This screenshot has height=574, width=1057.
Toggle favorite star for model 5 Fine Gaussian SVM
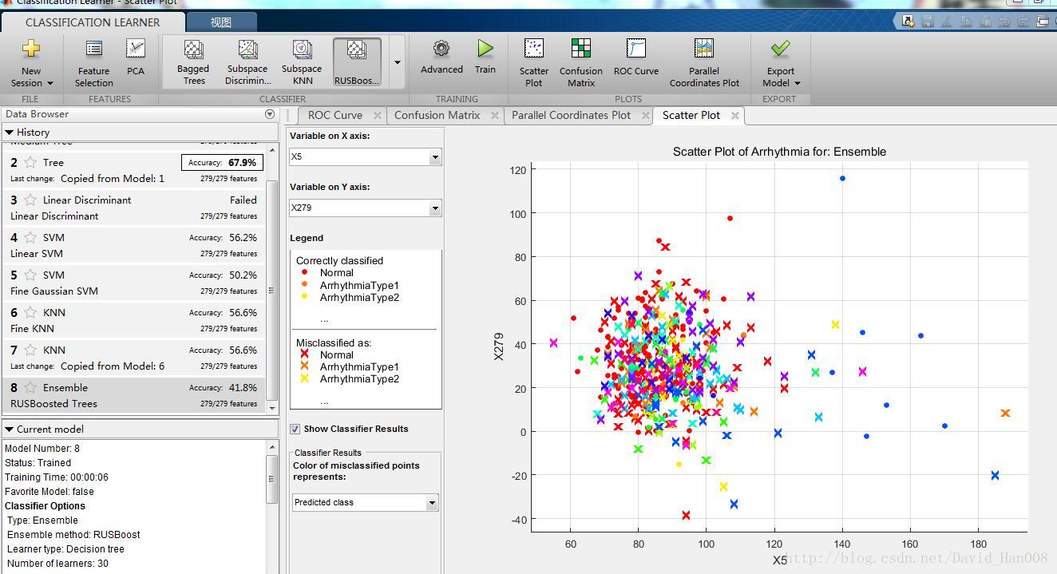[x=30, y=275]
